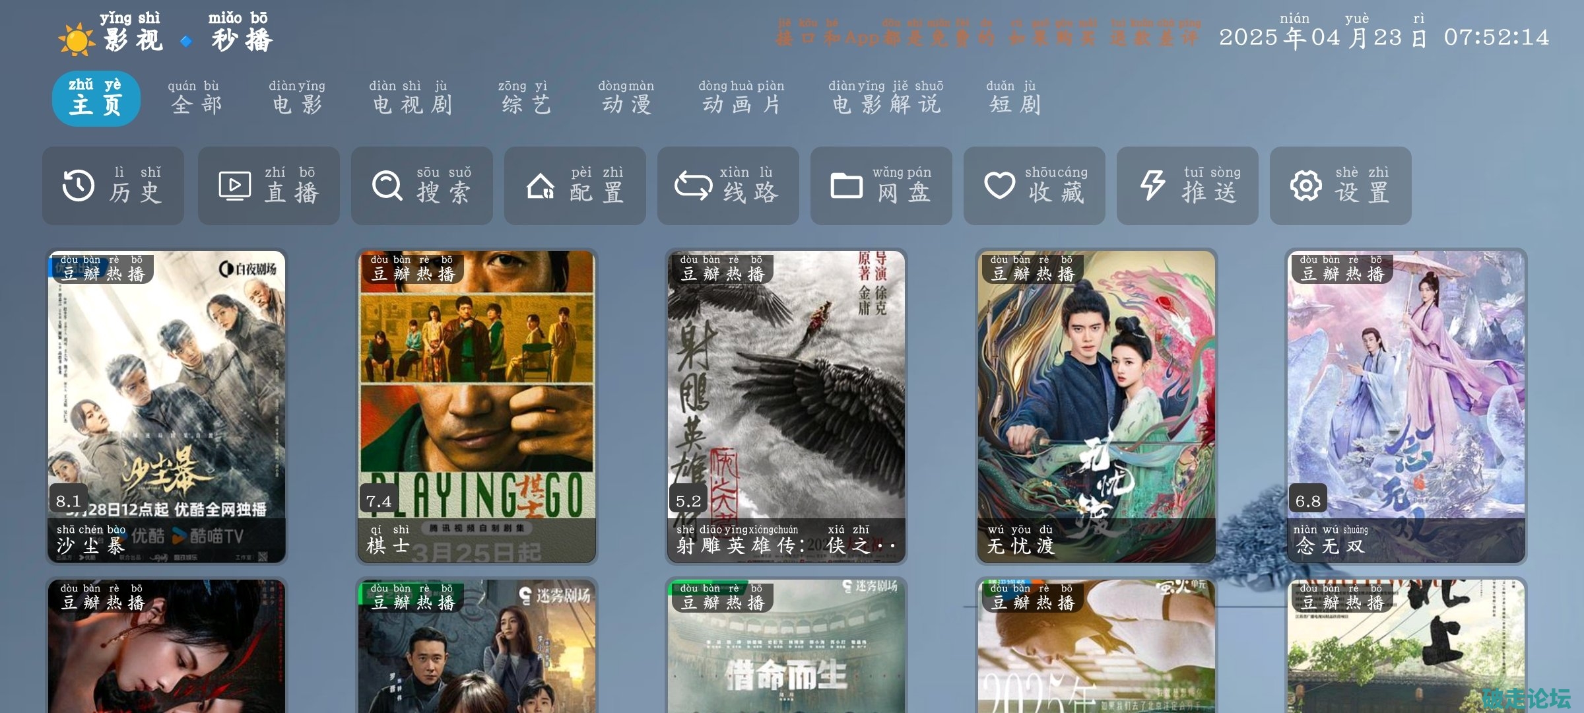Switch source via 线路 loop icon
Viewport: 1584px width, 713px height.
click(693, 186)
